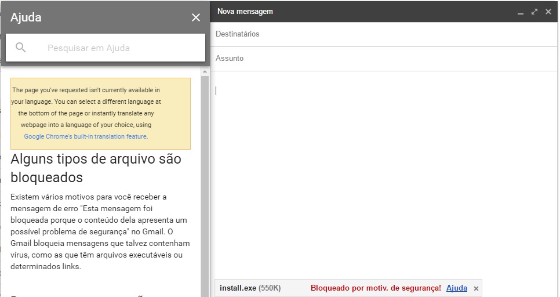The image size is (560, 297).
Task: Open the Ajuda link beside the blocked attachment
Action: click(x=457, y=288)
